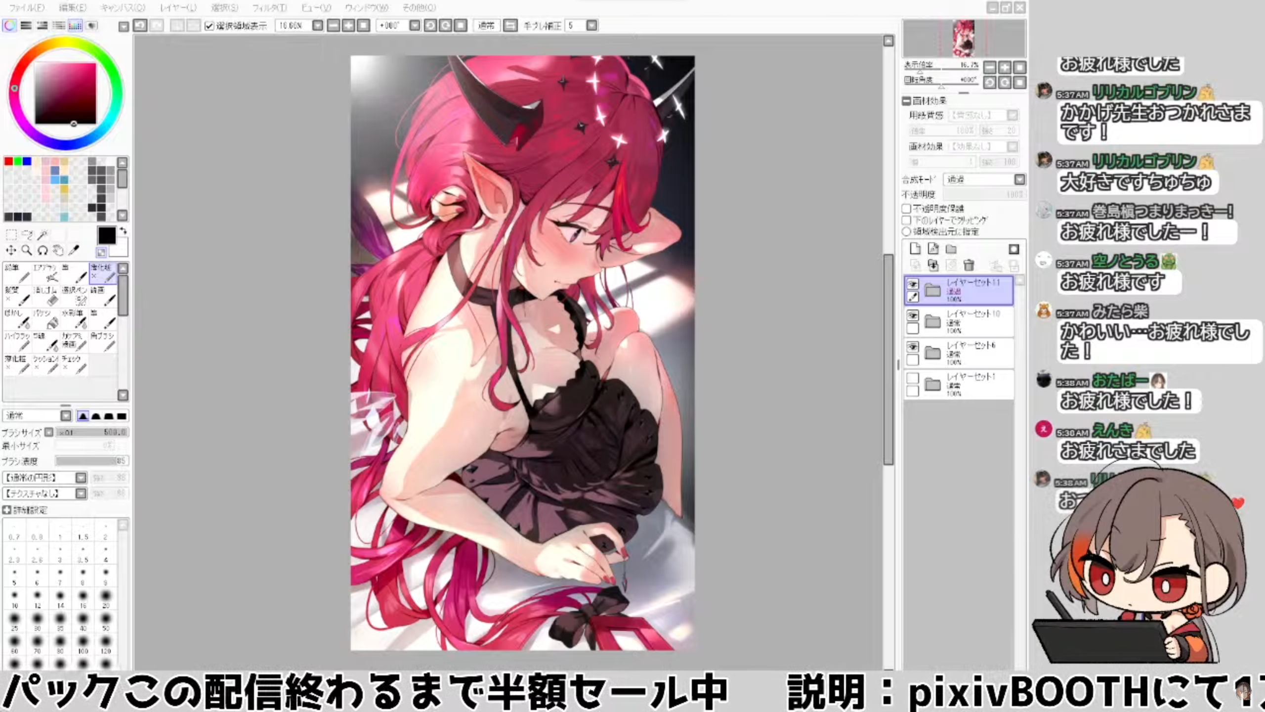Show the RGB sliders panel
The image size is (1265, 712).
coord(26,25)
